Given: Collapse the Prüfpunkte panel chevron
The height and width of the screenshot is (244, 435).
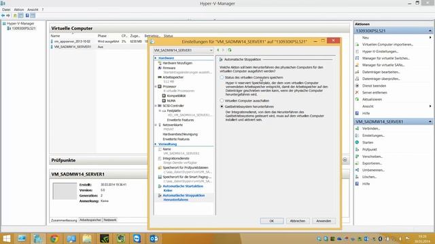Looking at the screenshot, I should [345, 160].
